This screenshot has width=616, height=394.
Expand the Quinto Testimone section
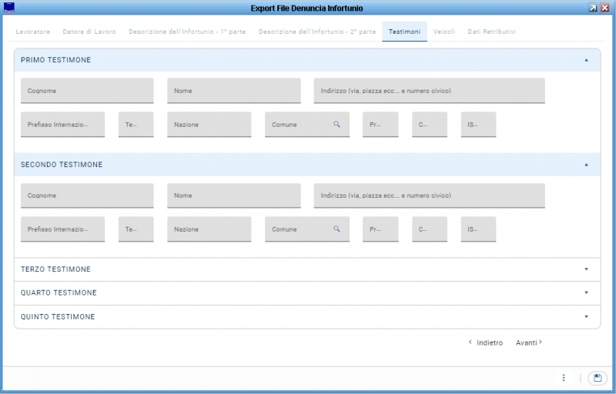586,317
